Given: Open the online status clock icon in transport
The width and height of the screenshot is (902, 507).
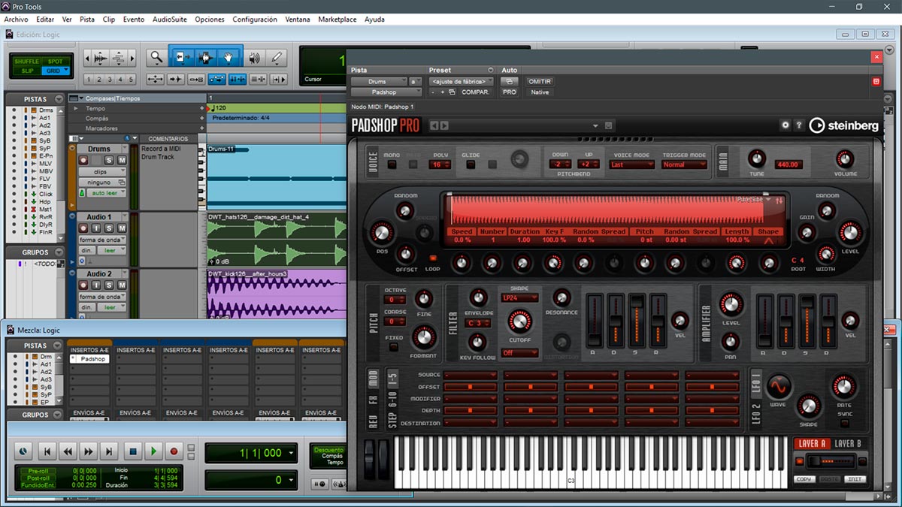Looking at the screenshot, I should click(x=23, y=451).
